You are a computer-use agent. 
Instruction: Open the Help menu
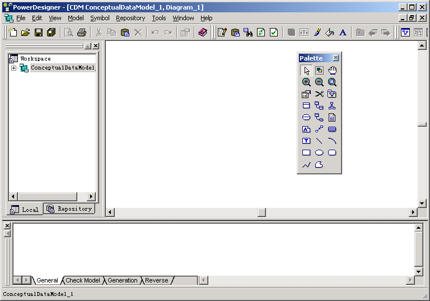pyautogui.click(x=206, y=18)
